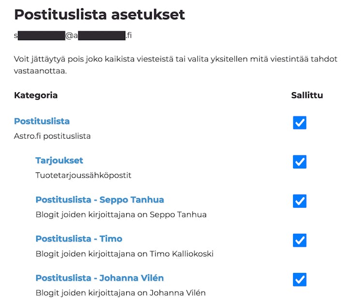This screenshot has width=352, height=298.
Task: Click the Kategoria column header
Action: 36,95
